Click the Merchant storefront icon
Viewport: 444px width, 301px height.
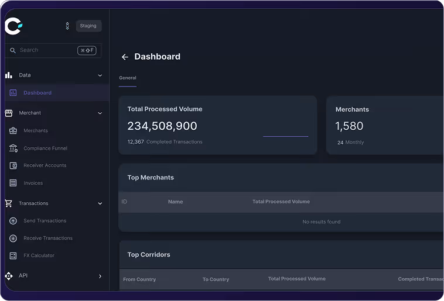pos(9,113)
